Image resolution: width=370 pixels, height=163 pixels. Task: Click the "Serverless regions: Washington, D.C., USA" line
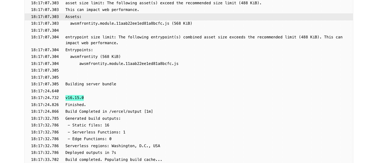113,146
